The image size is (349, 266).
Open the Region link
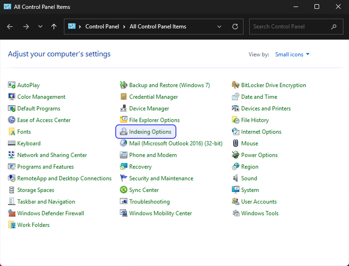click(x=250, y=167)
